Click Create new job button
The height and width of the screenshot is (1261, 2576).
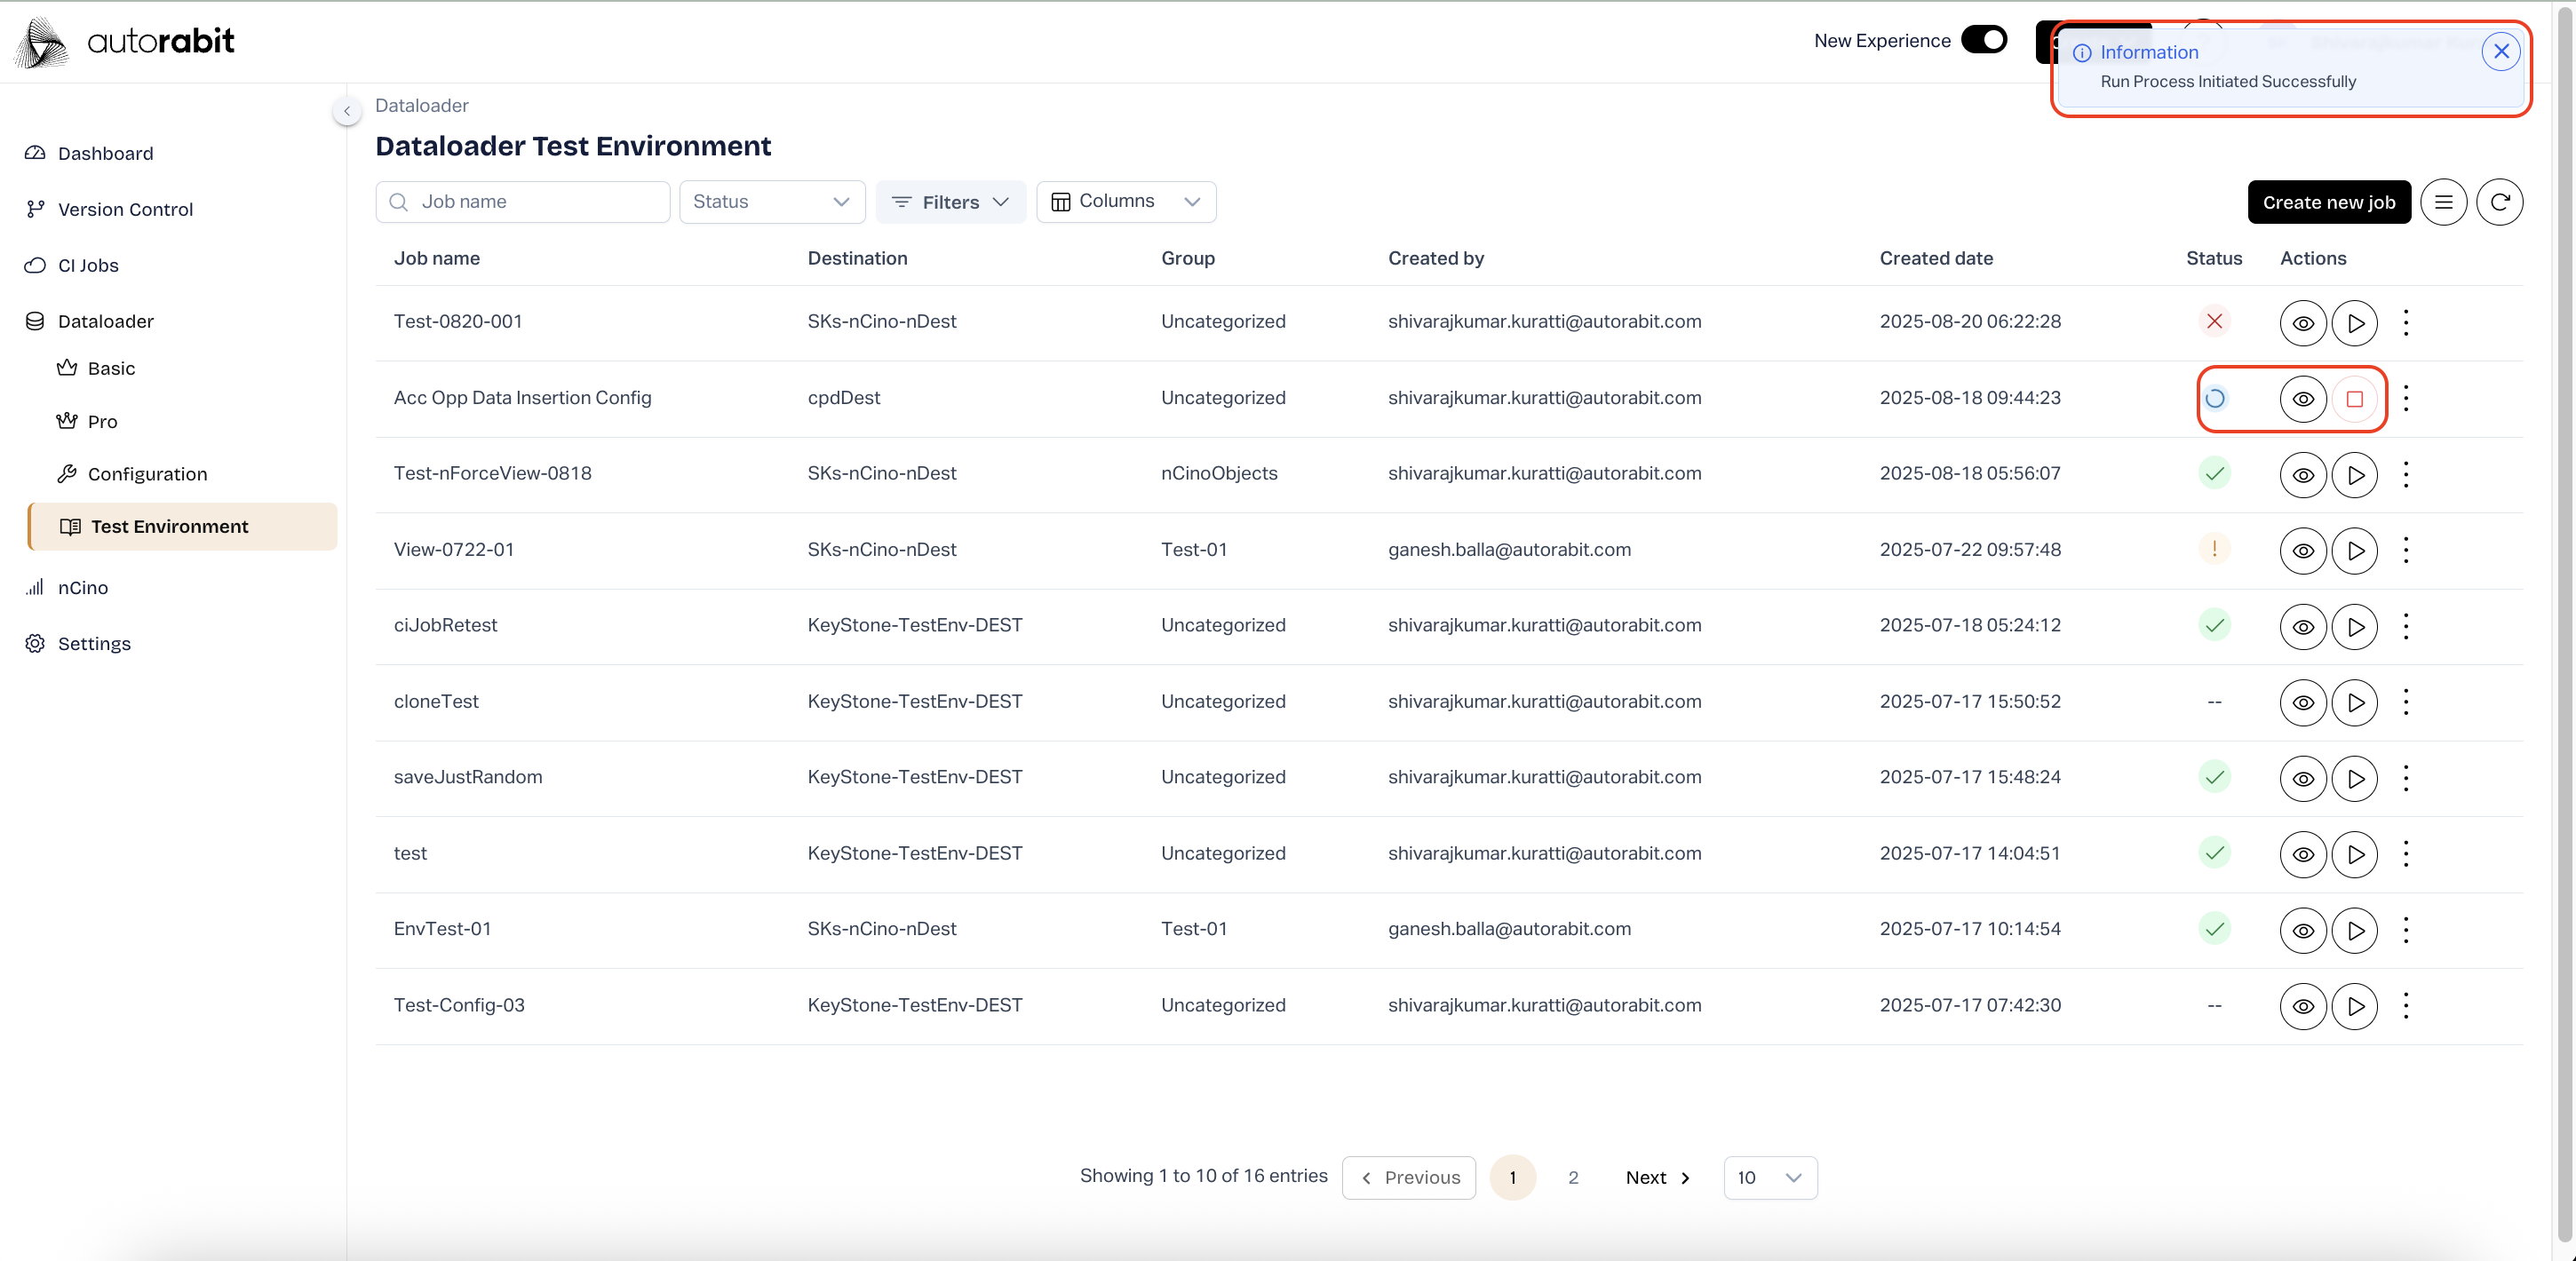click(2328, 202)
